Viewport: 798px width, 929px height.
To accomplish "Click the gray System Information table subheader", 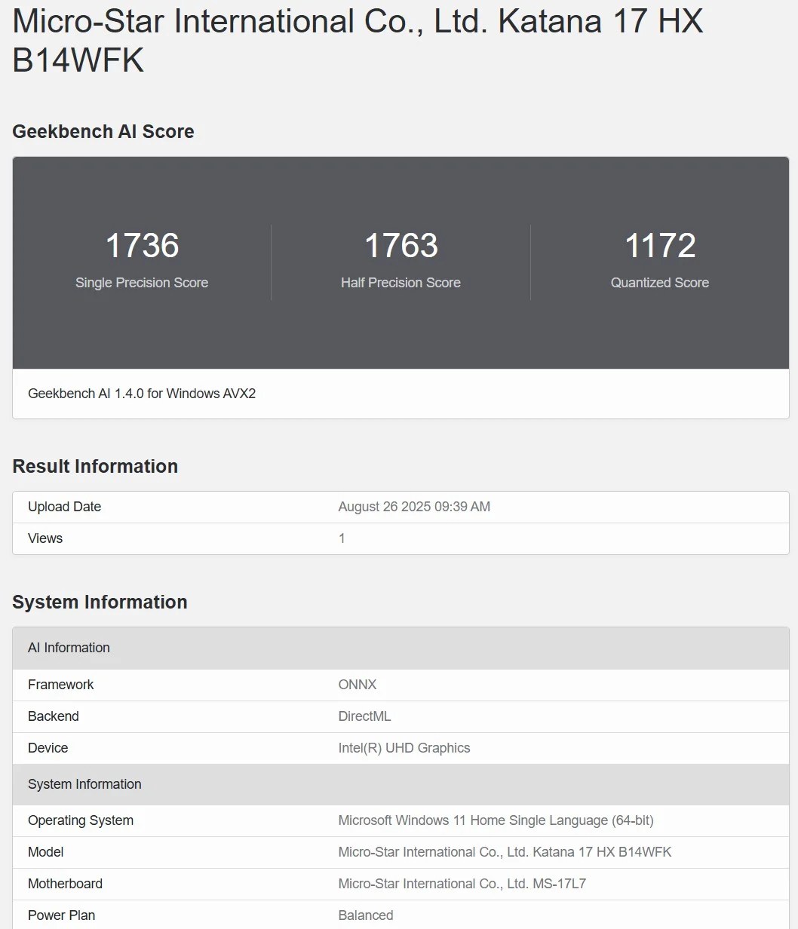I will tap(401, 784).
